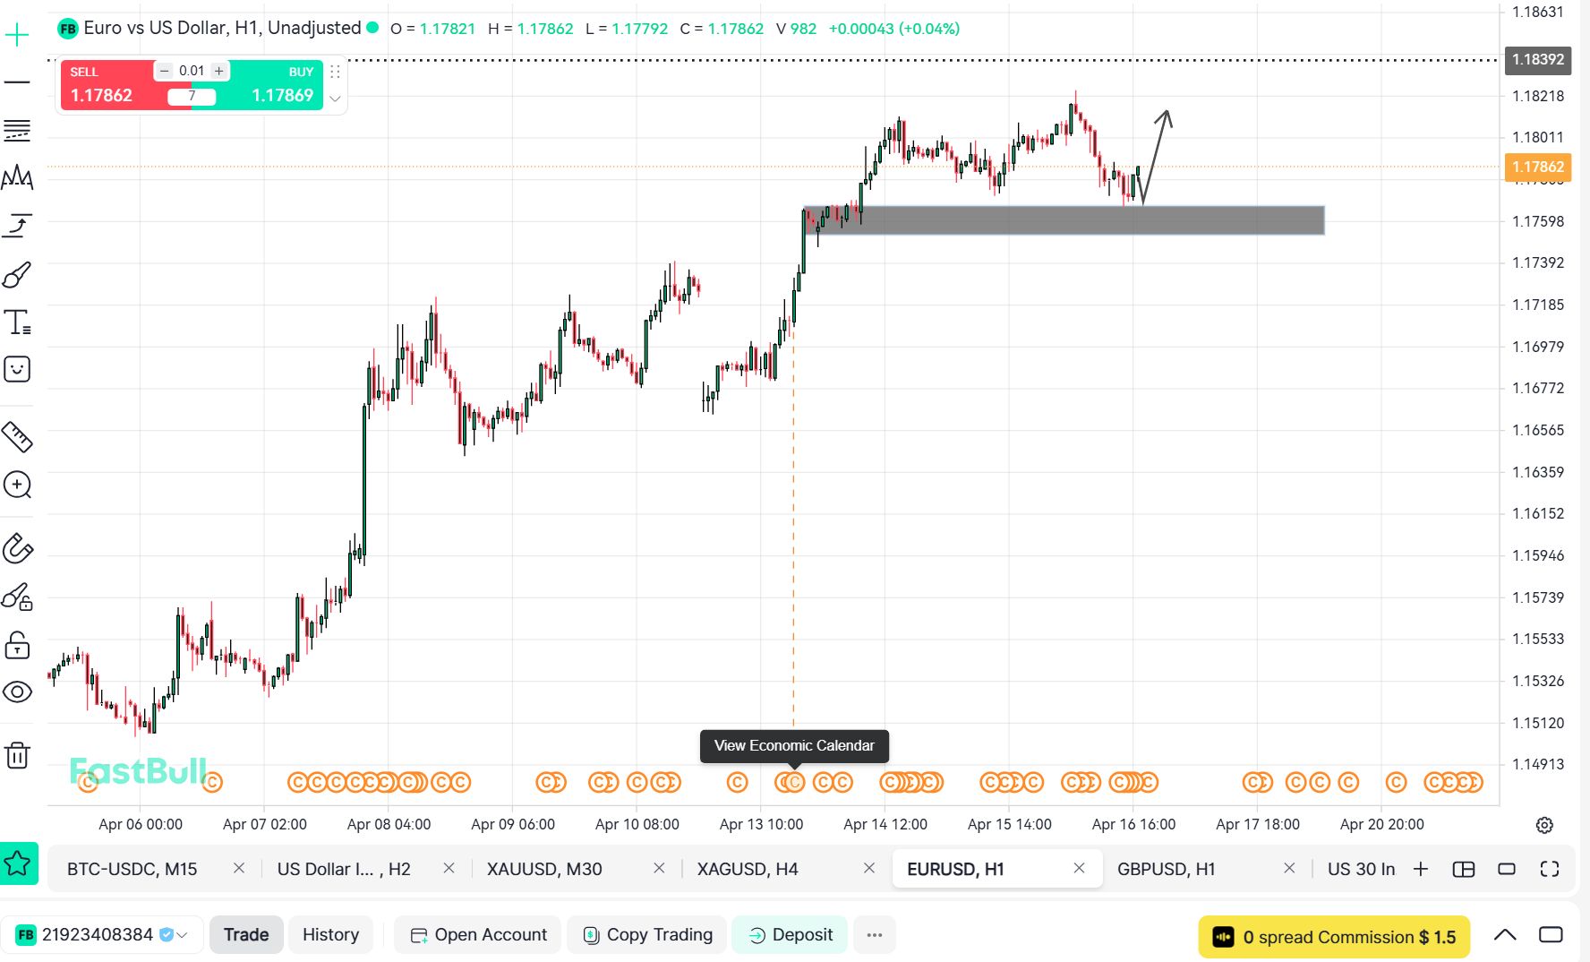Toggle the lock all drawings icon

pyautogui.click(x=17, y=644)
